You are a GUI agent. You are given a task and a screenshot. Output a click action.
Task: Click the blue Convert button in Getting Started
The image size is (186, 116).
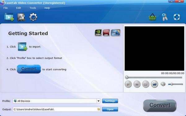[29, 69]
